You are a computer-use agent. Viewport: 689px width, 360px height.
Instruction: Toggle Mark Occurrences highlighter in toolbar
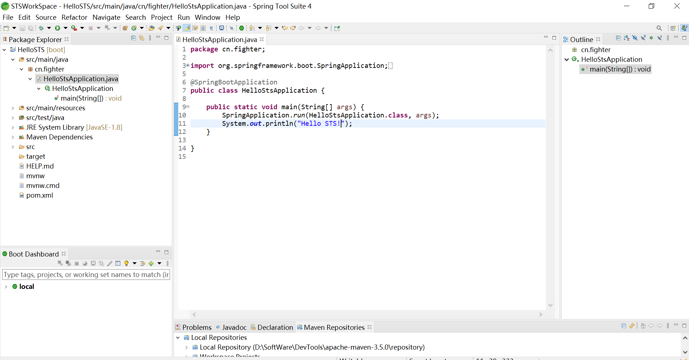(187, 28)
